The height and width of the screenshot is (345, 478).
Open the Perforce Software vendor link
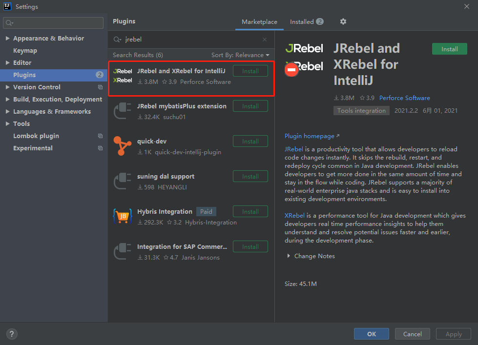(x=405, y=98)
